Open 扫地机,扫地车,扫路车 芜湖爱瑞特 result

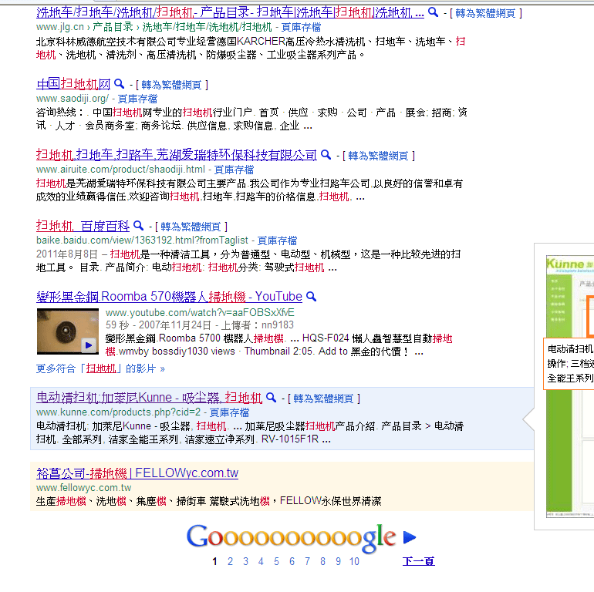tap(177, 154)
